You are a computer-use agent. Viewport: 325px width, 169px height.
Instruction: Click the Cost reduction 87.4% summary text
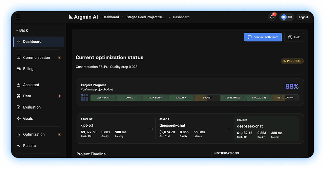click(106, 67)
